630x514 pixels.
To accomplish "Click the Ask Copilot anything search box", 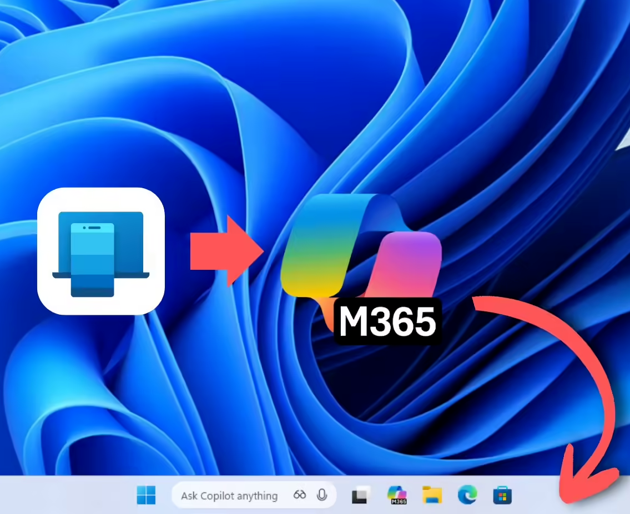I will click(229, 496).
